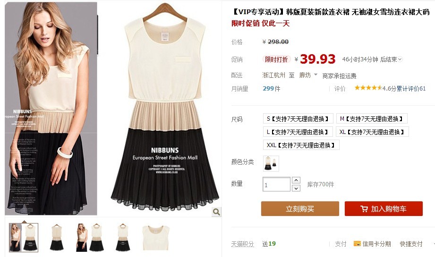Increase quantity with the up arrow
This screenshot has width=435, height=257.
(x=296, y=180)
